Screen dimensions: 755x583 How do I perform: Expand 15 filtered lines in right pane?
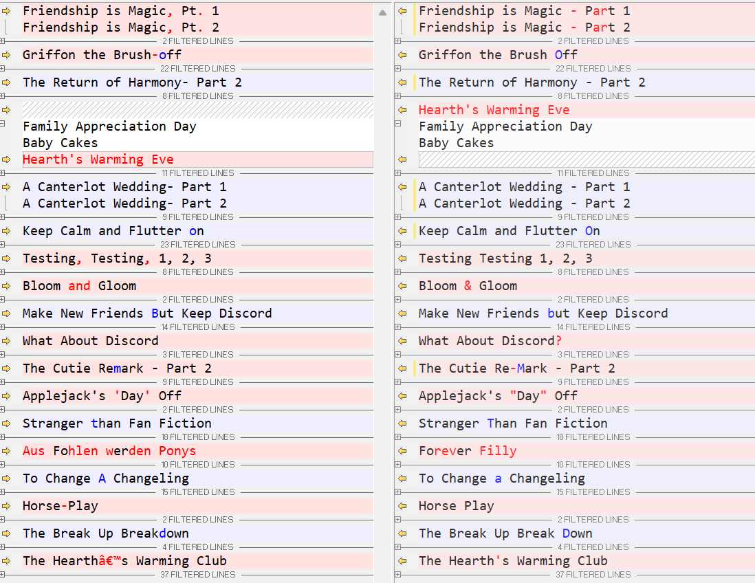[x=397, y=492]
